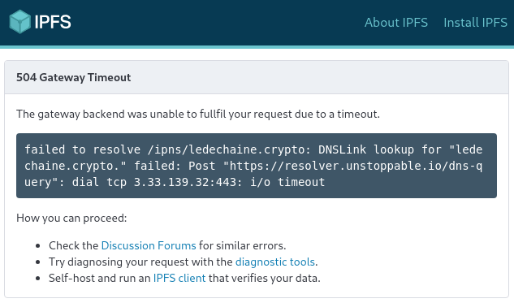The image size is (514, 303).
Task: Click the "i/o timeout" text in the error
Action: [x=287, y=182]
